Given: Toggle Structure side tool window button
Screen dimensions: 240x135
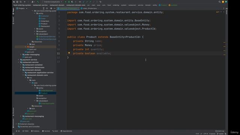Looking at the screenshot, I should click(x=13, y=112).
